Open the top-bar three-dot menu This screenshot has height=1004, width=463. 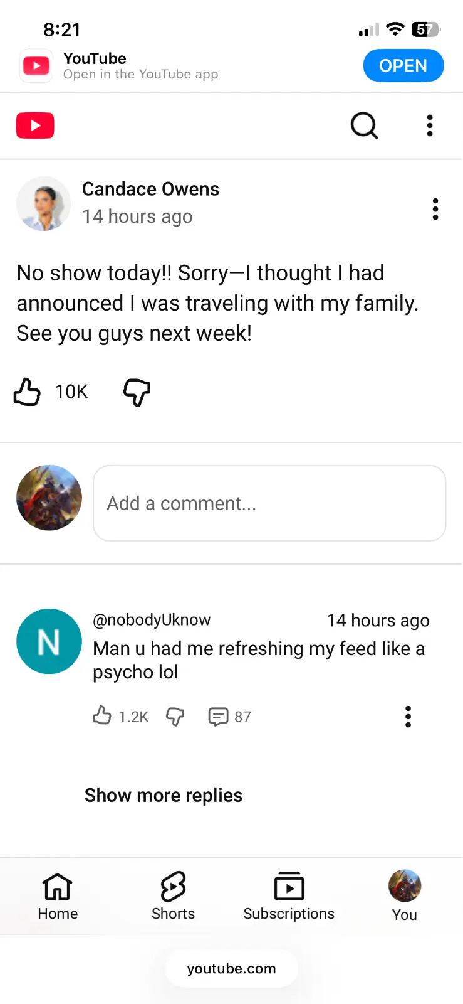tap(430, 125)
